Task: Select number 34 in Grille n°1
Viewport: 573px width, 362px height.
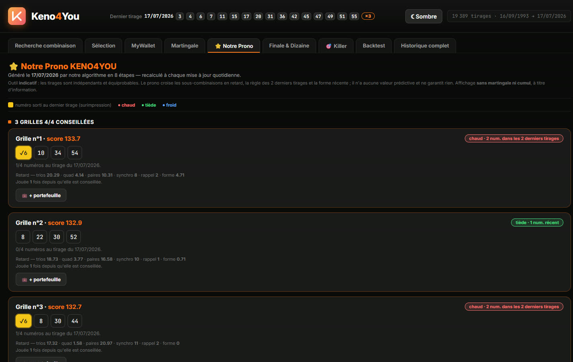Action: click(x=58, y=153)
